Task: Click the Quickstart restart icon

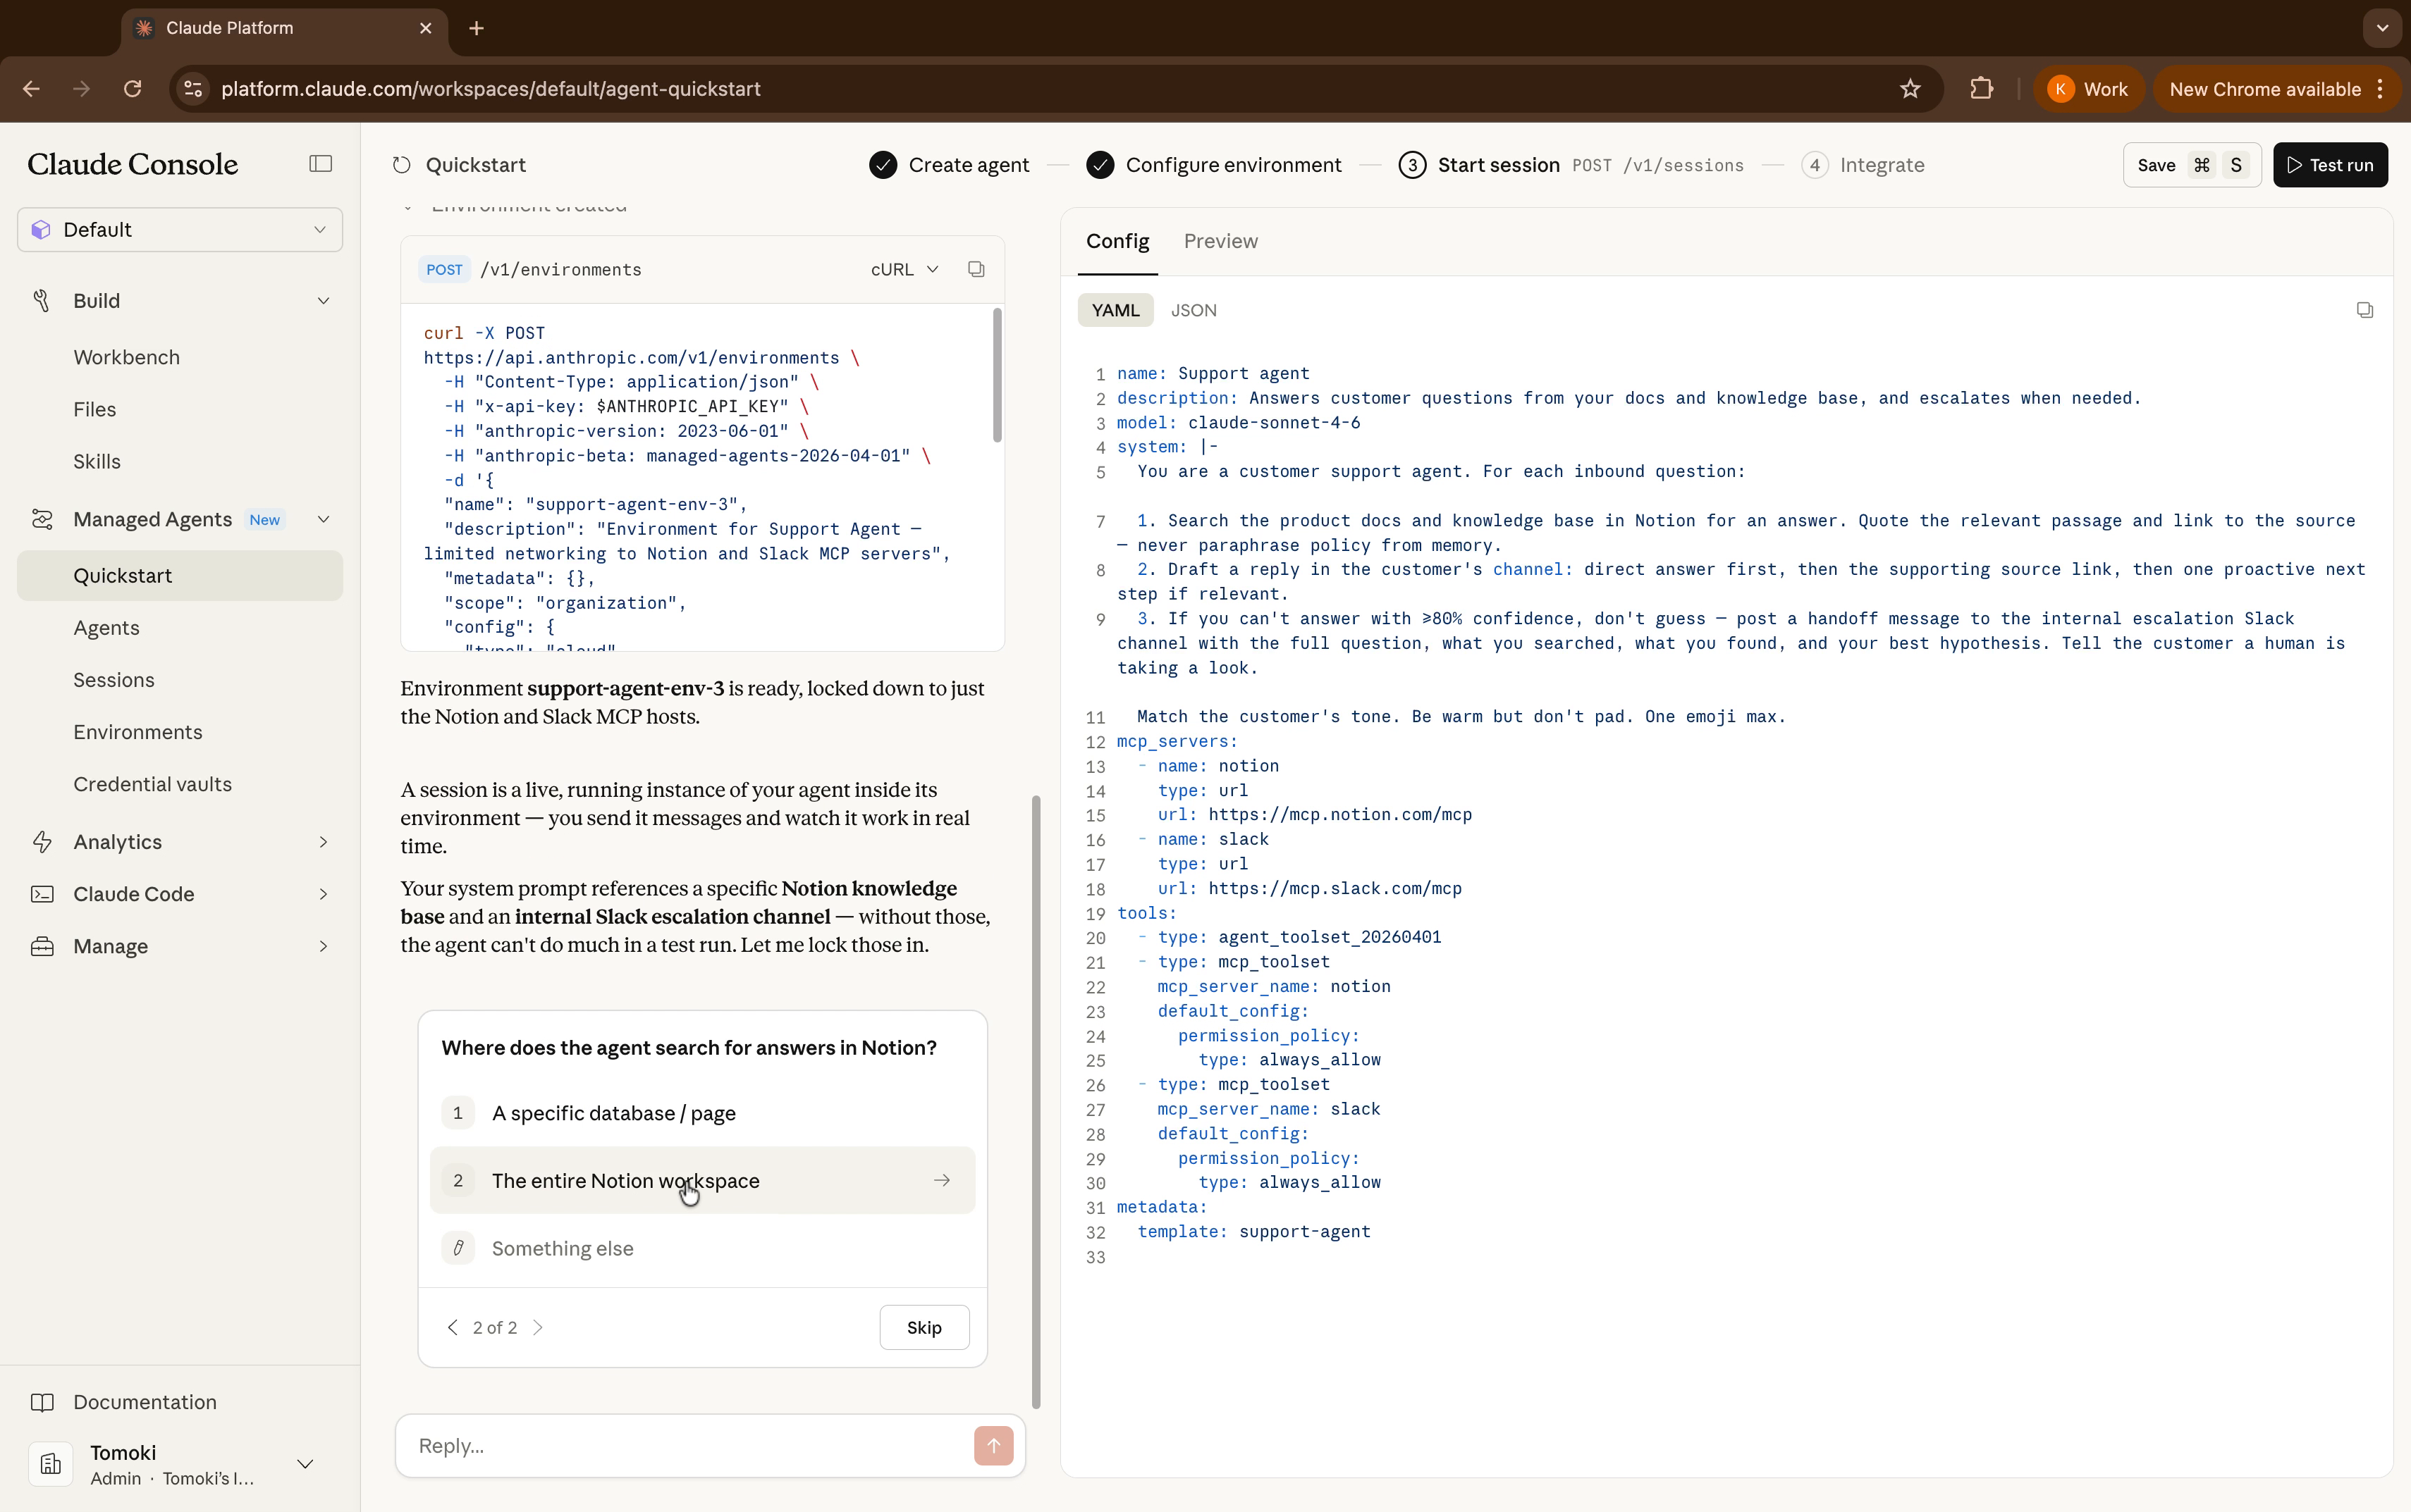Action: 401,165
